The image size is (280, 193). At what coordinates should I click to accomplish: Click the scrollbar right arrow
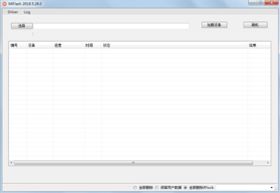pos(268,163)
